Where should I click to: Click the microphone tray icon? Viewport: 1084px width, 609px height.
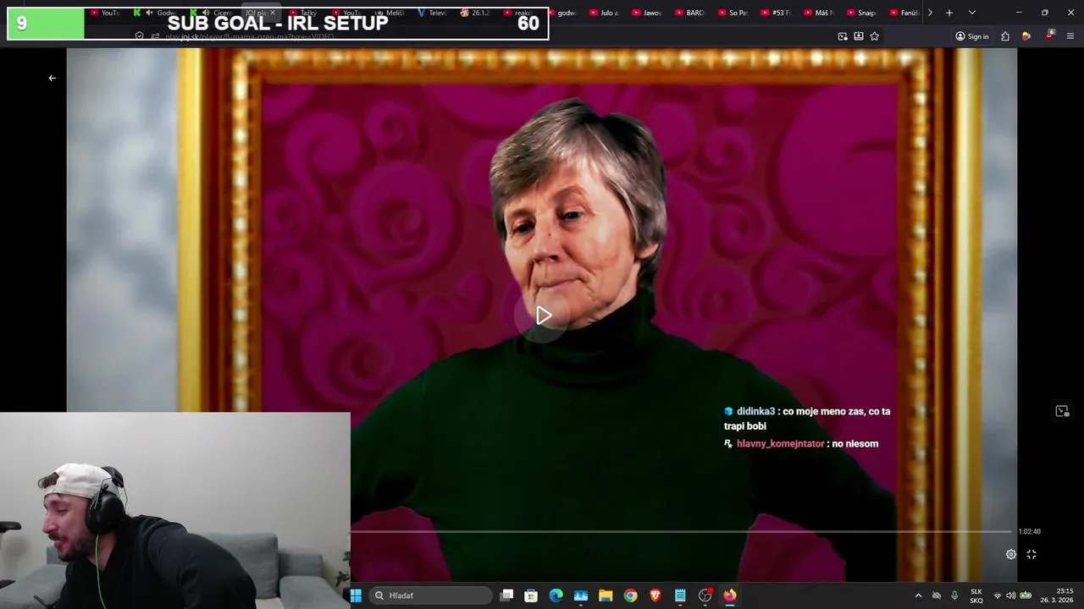954,595
